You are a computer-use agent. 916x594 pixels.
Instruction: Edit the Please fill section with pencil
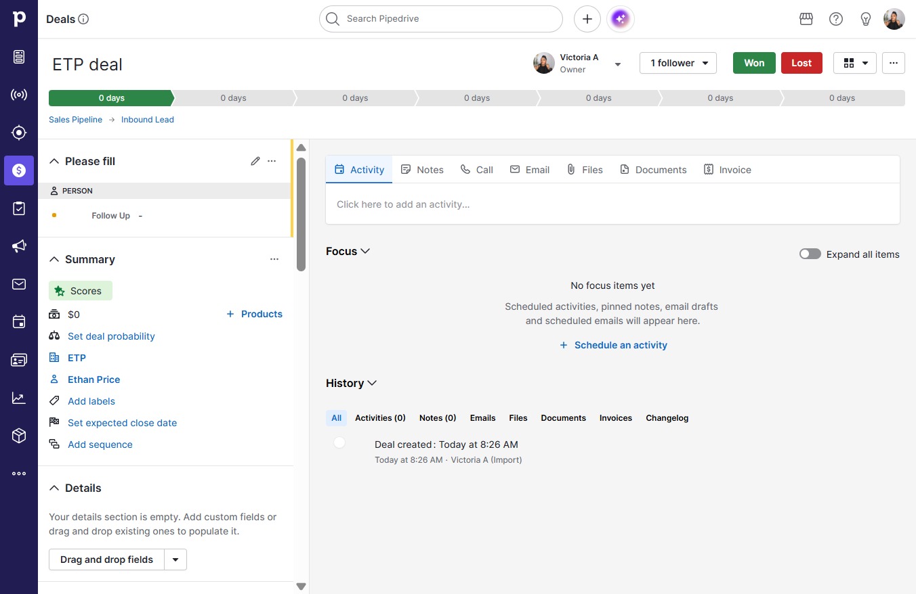tap(255, 161)
